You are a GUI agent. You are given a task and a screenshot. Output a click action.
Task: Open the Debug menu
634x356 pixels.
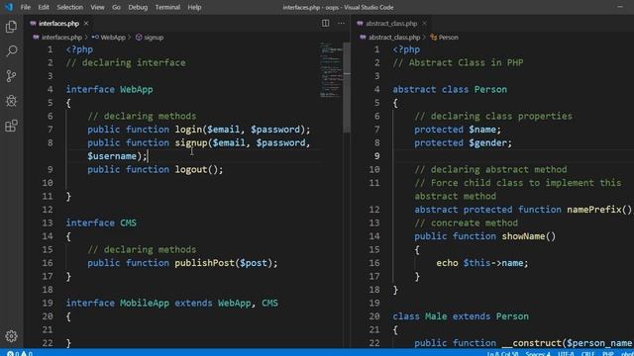(x=138, y=7)
